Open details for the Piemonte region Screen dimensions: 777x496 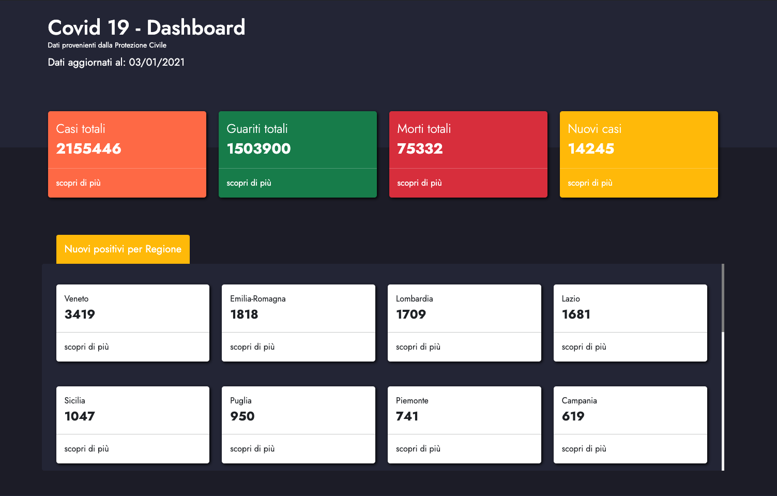(418, 448)
